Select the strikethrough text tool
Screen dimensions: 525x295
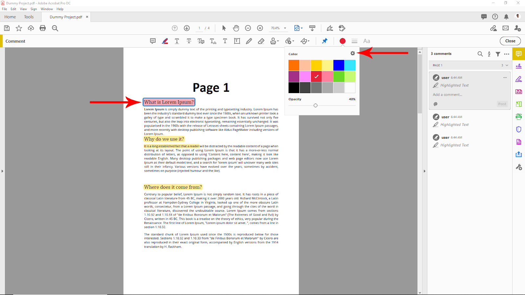(189, 41)
